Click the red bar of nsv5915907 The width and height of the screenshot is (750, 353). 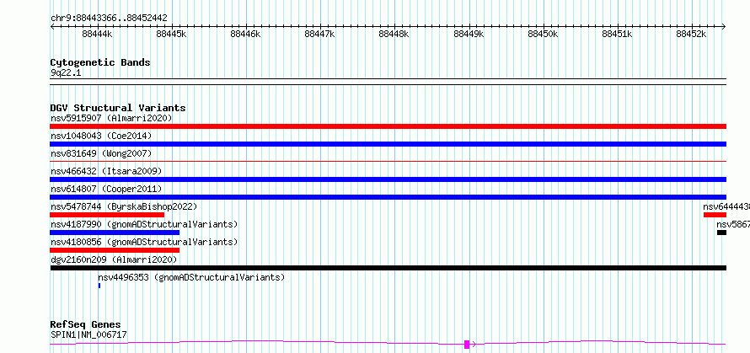point(388,126)
